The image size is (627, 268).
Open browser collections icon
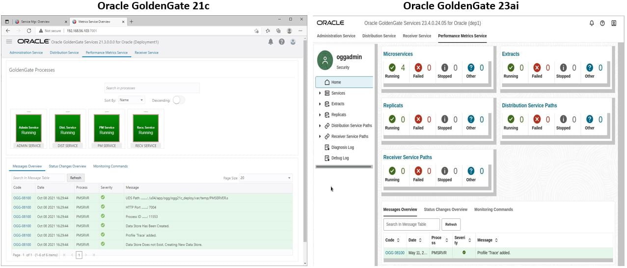(x=278, y=30)
